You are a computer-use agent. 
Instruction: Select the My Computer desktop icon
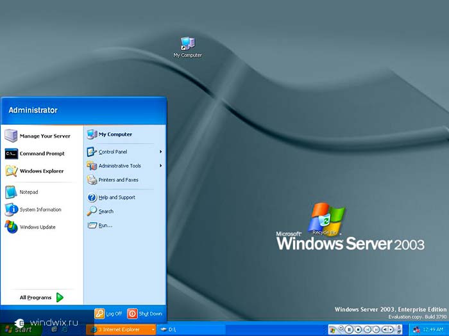pyautogui.click(x=187, y=47)
